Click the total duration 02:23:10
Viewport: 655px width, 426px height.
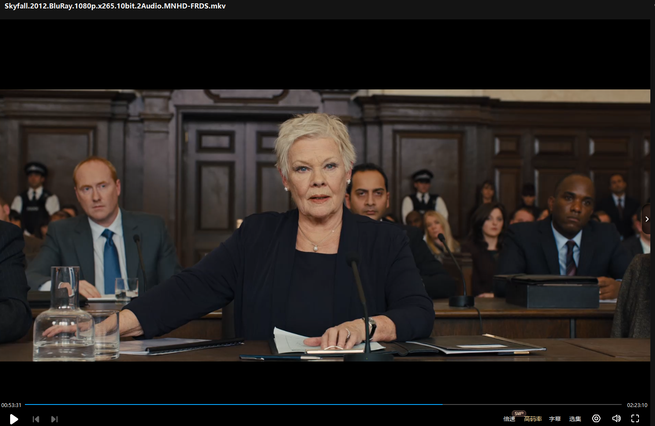[x=637, y=405]
